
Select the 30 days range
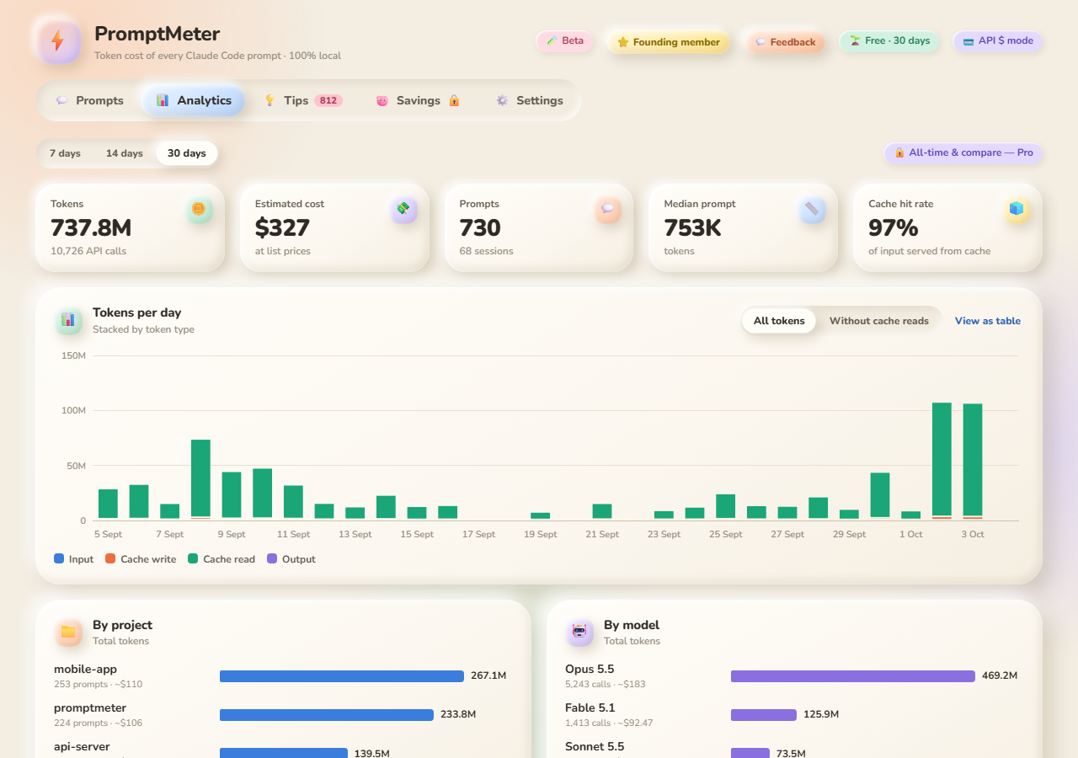point(187,153)
